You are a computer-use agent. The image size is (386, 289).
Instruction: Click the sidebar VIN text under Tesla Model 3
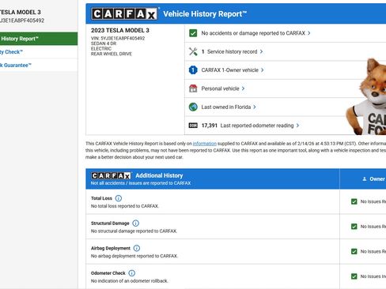pos(22,21)
